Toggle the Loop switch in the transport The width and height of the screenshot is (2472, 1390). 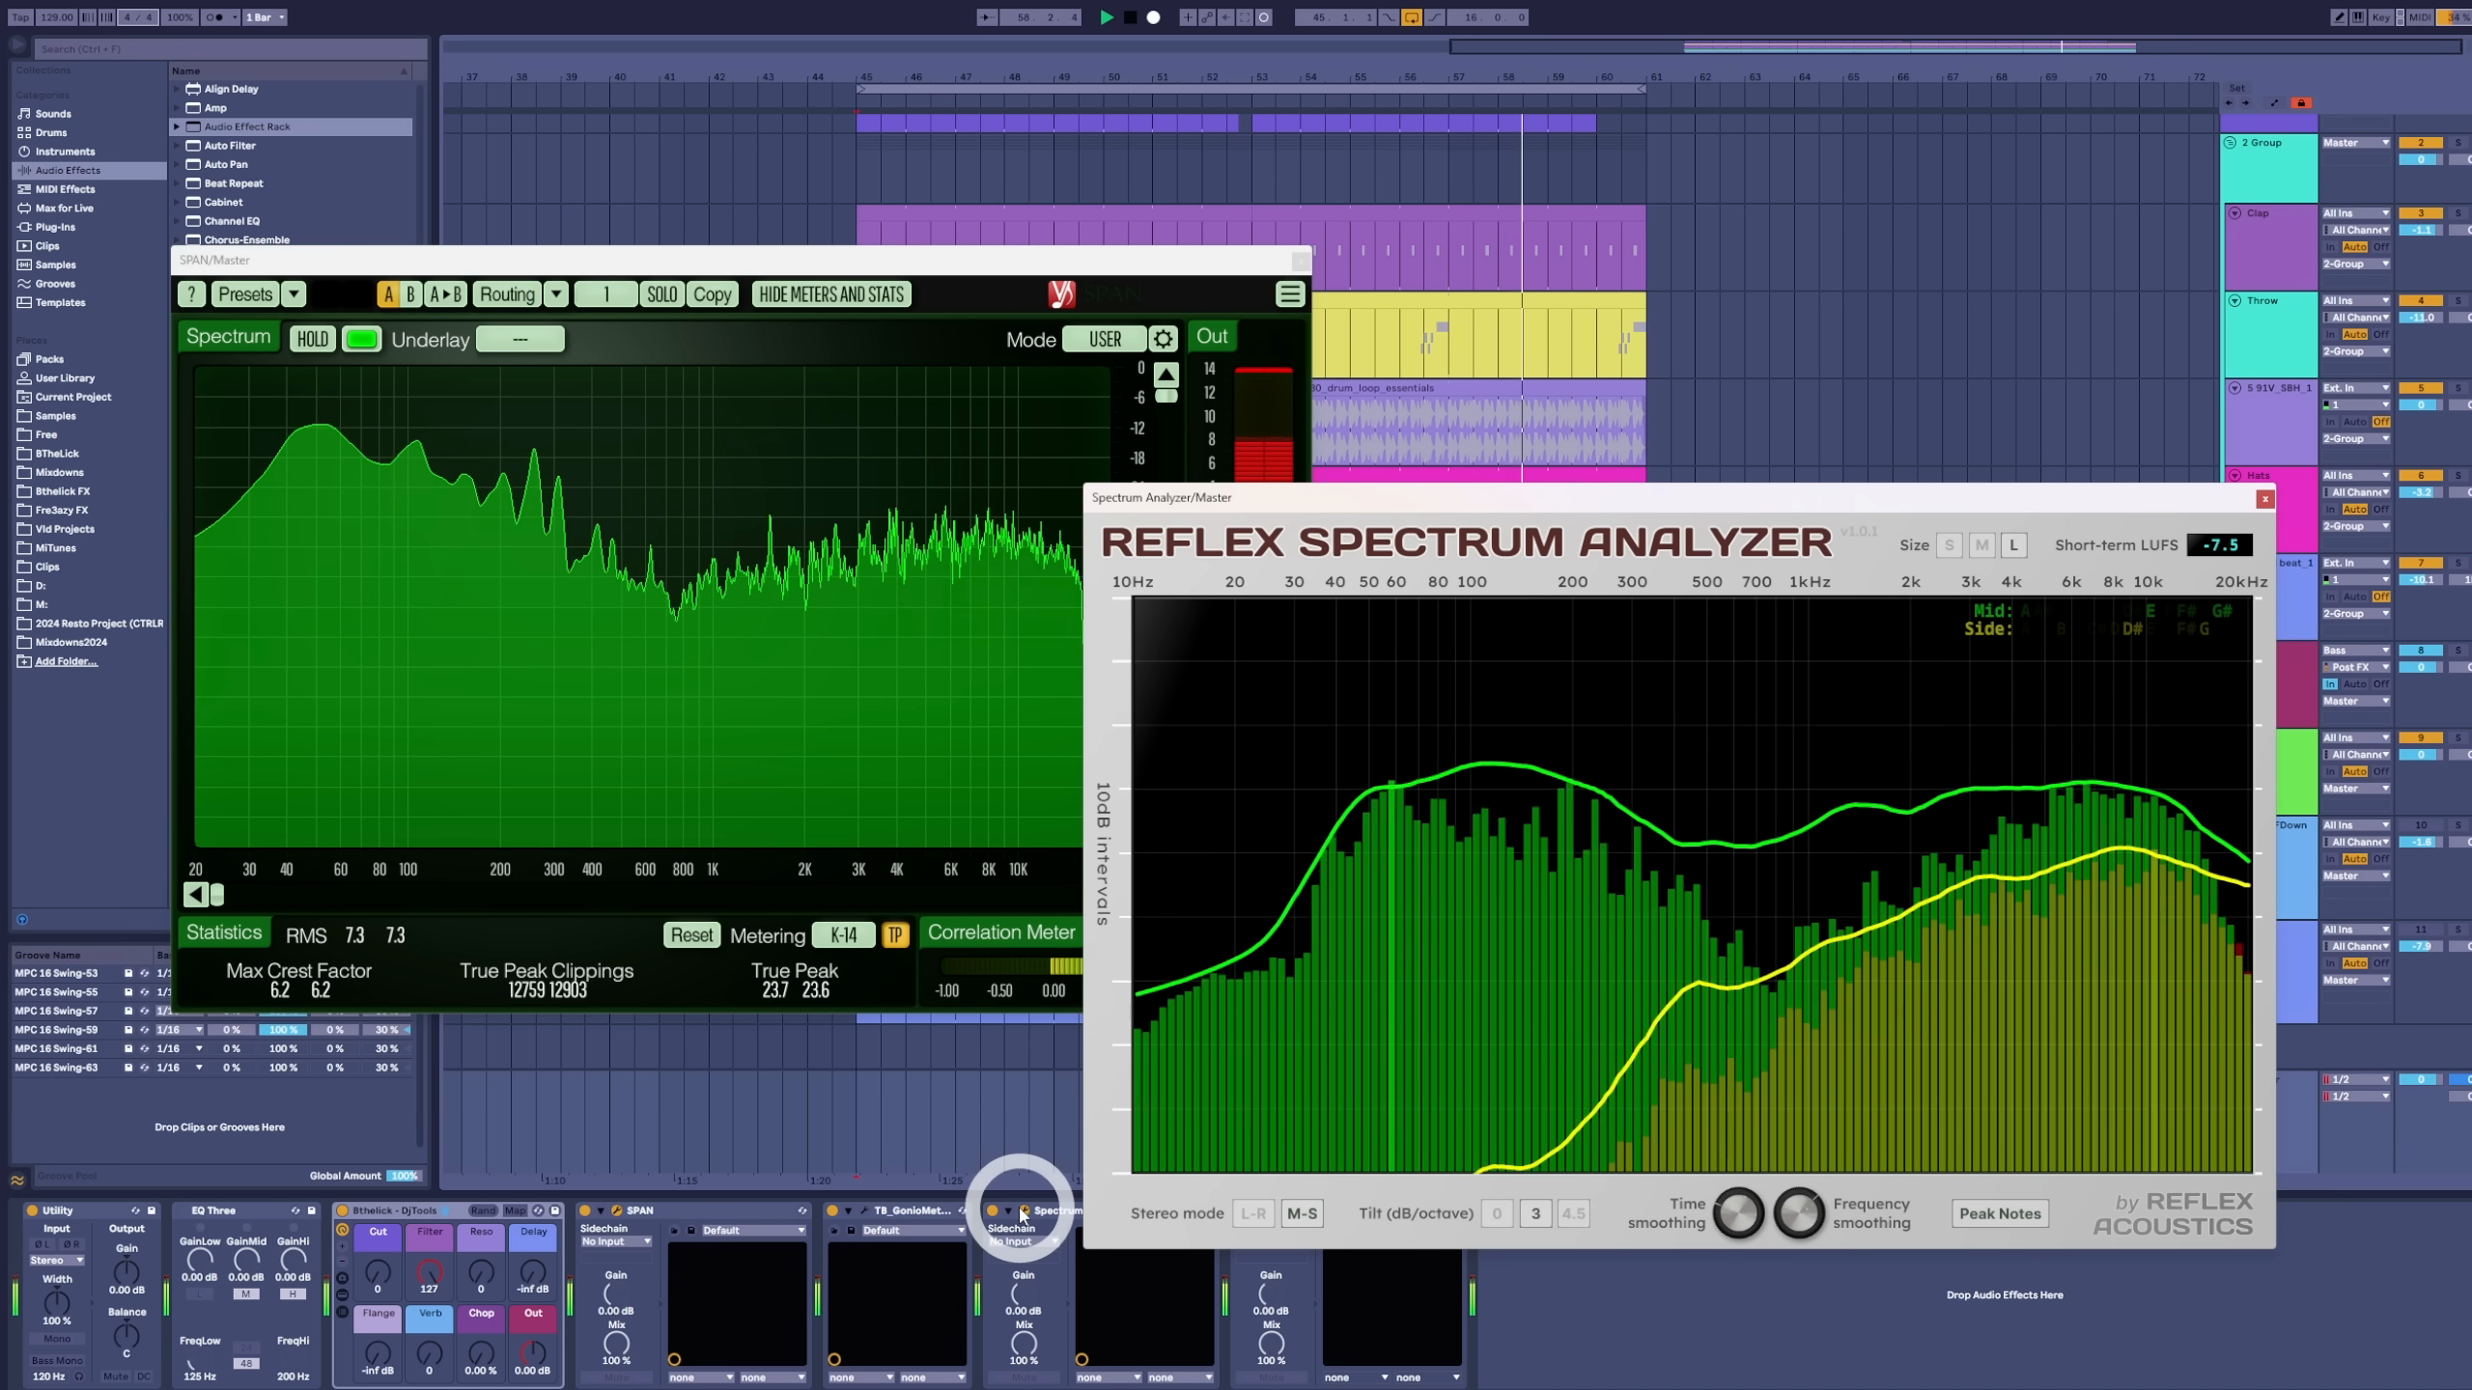(x=1411, y=17)
